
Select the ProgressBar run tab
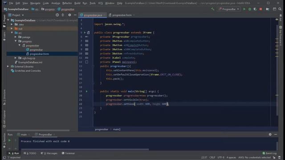[x=45, y=134]
